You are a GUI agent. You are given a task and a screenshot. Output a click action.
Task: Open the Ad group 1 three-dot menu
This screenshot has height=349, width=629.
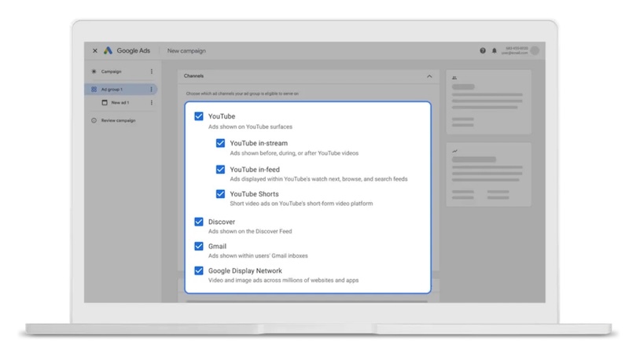[x=151, y=89]
